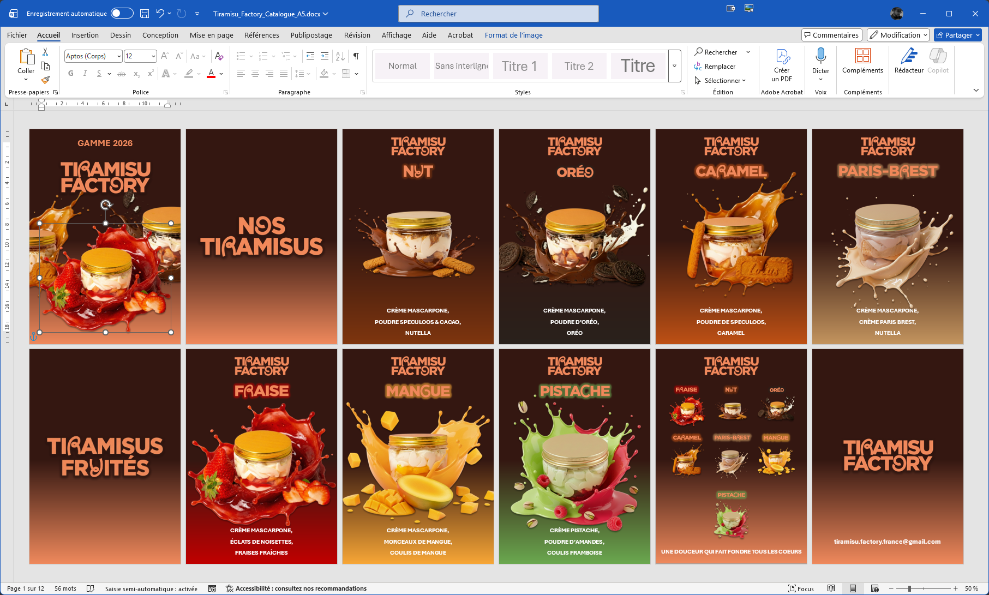
Task: Click the Compléments add-ins icon
Action: (862, 56)
